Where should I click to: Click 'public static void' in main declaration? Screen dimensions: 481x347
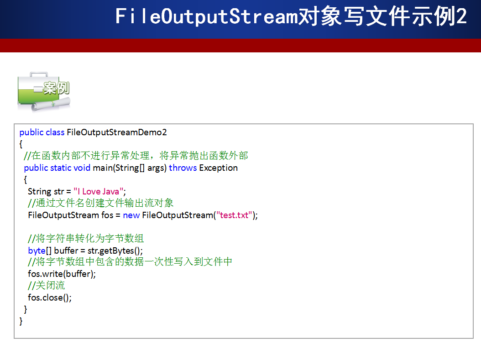tap(57, 168)
